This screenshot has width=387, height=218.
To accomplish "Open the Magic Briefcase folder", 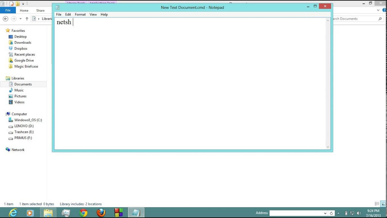I will [x=26, y=66].
